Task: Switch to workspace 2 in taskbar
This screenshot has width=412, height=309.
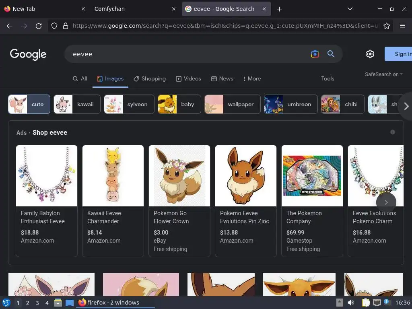Action: [28, 303]
